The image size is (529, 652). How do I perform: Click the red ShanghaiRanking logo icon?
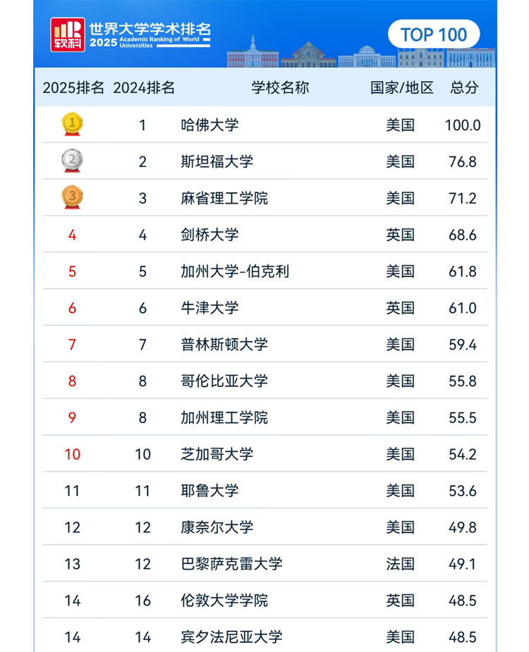(x=68, y=35)
